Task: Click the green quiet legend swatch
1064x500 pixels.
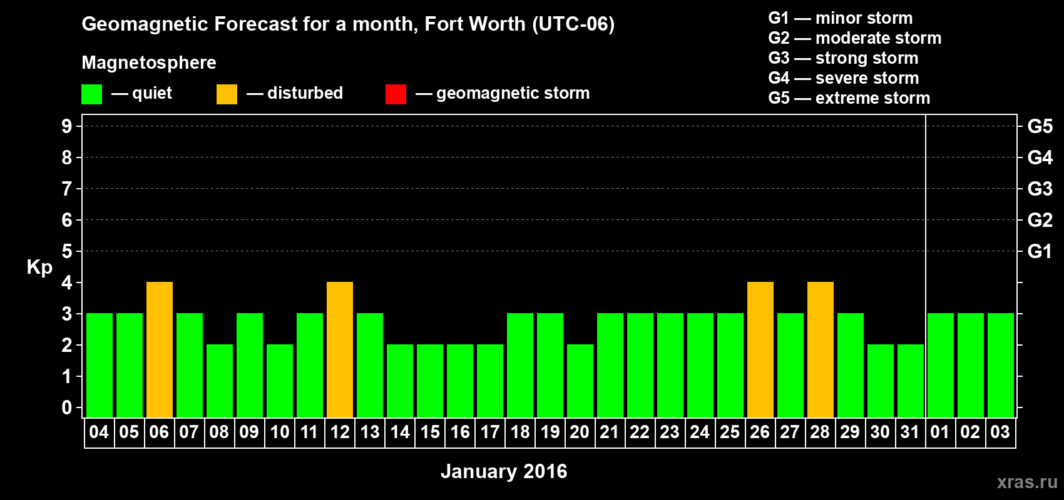Action: pyautogui.click(x=91, y=94)
